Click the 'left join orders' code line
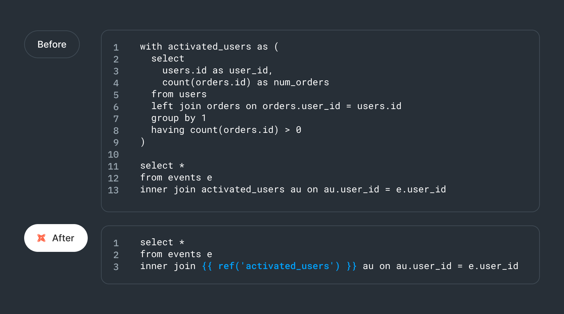 point(276,106)
